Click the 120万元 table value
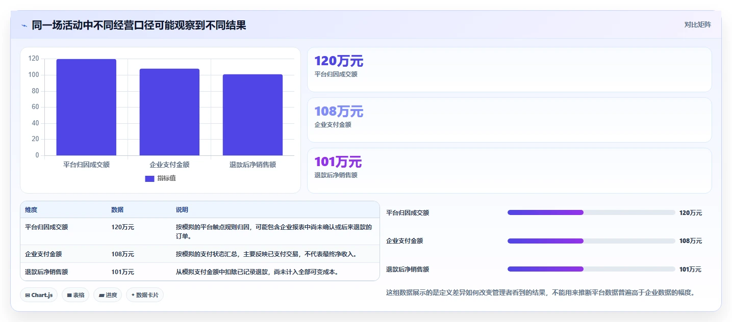 pyautogui.click(x=122, y=227)
